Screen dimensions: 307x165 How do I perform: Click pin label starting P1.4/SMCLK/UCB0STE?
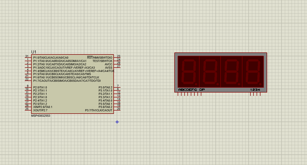[74, 71]
